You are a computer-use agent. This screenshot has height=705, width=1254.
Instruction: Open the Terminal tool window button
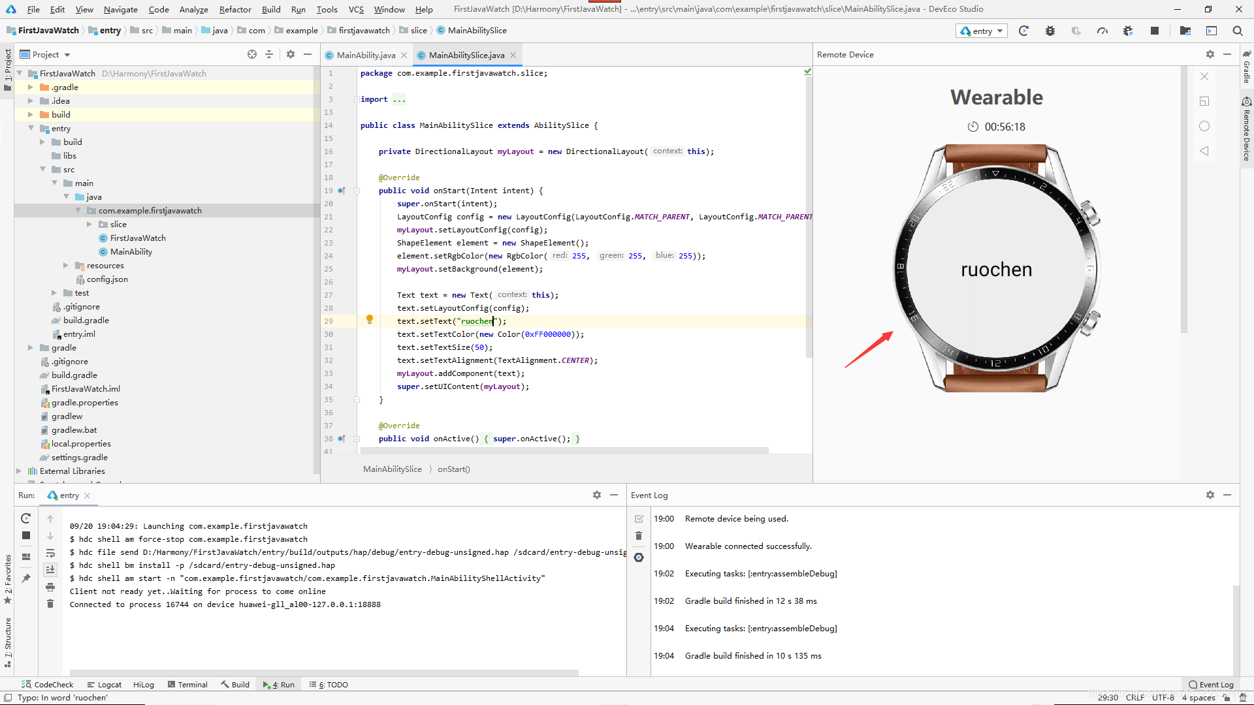[187, 684]
